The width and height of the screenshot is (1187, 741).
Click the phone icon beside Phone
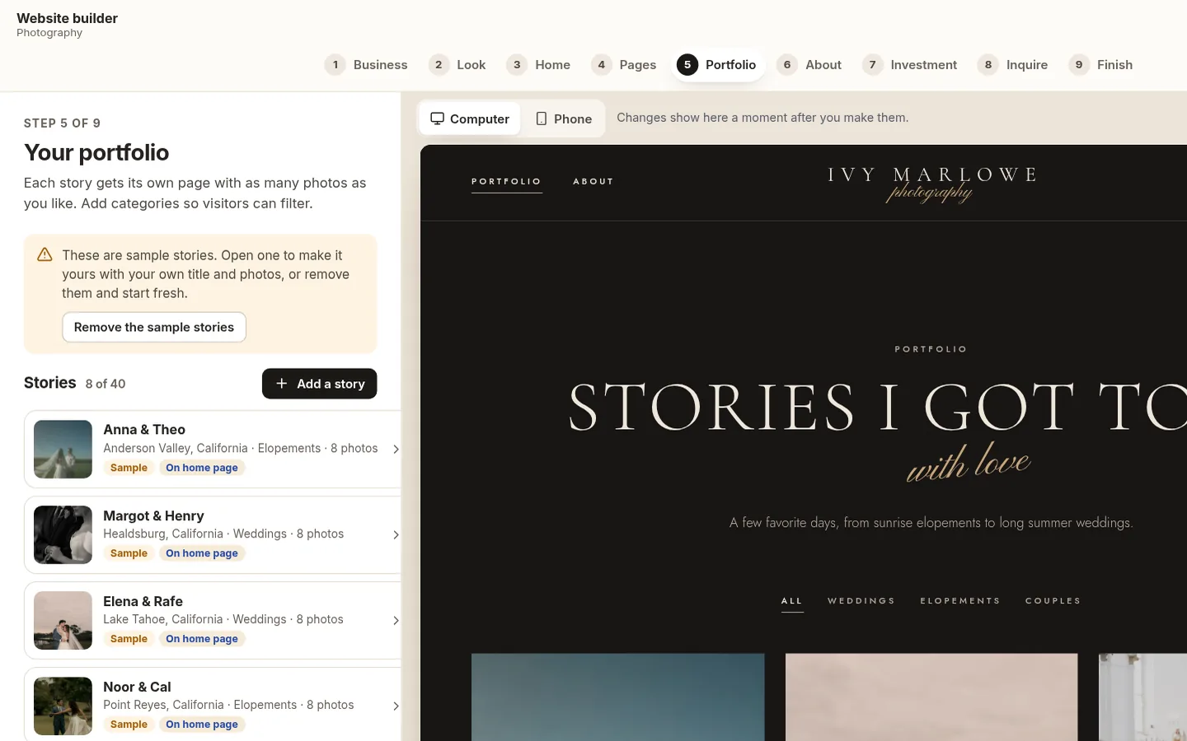pos(542,119)
